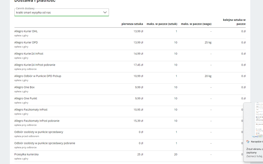Select 'Allegro Odbiór w Punkcie DPD Pickup' label
Image resolution: width=263 pixels, height=164 pixels.
click(x=38, y=76)
